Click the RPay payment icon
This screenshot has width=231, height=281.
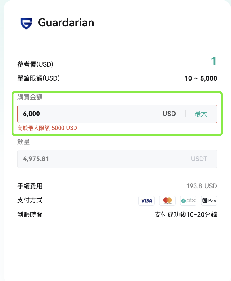209,200
